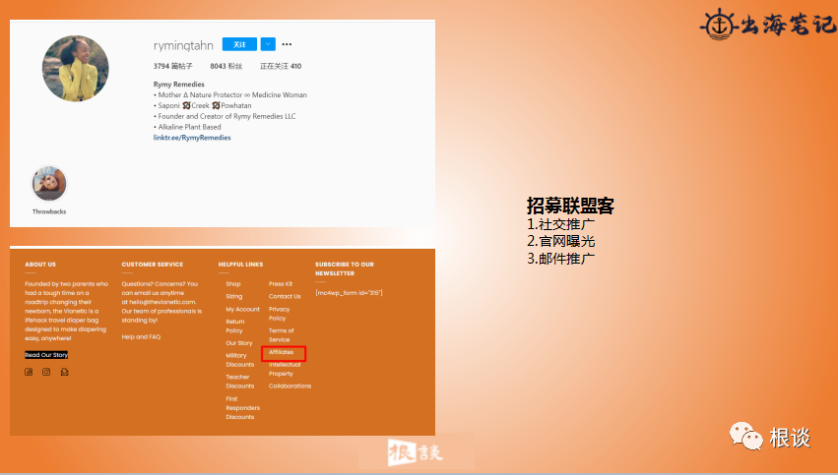
Task: Open the Facebook icon in footer
Action: click(x=29, y=372)
